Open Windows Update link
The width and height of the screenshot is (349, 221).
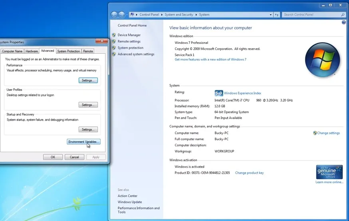[x=130, y=202]
